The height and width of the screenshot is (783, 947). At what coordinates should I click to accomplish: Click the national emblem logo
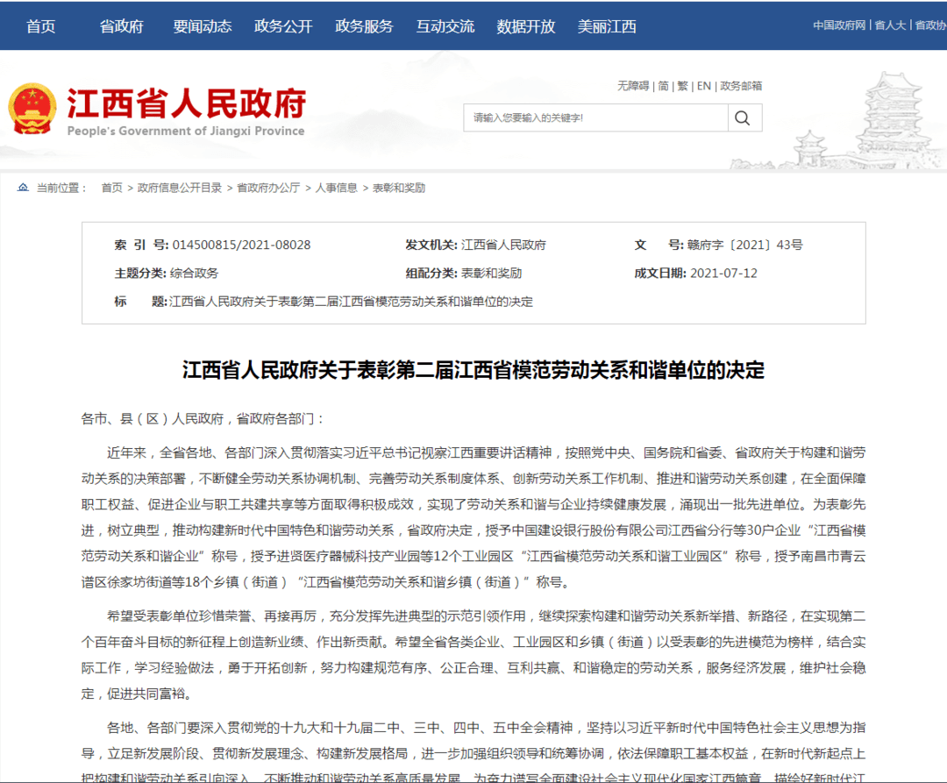pos(32,110)
